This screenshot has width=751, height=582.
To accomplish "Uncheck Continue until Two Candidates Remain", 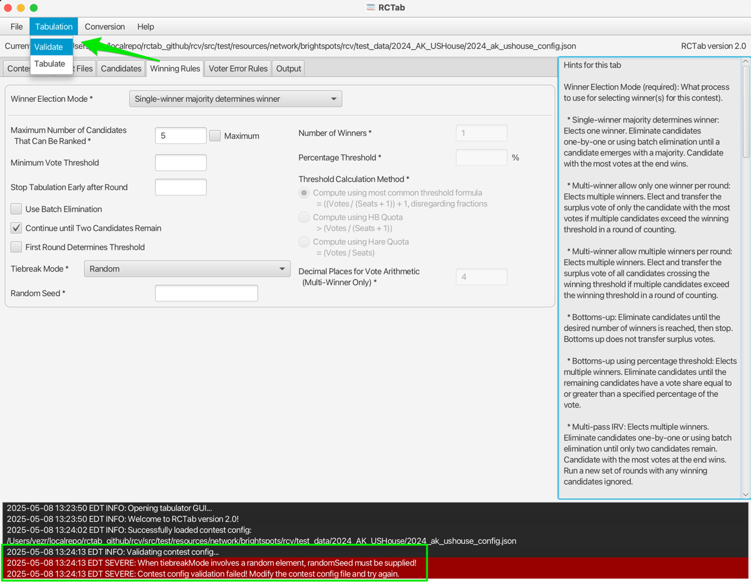I will coord(16,228).
